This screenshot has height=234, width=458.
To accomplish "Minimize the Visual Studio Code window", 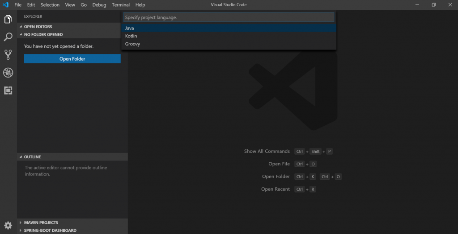I will [417, 4].
